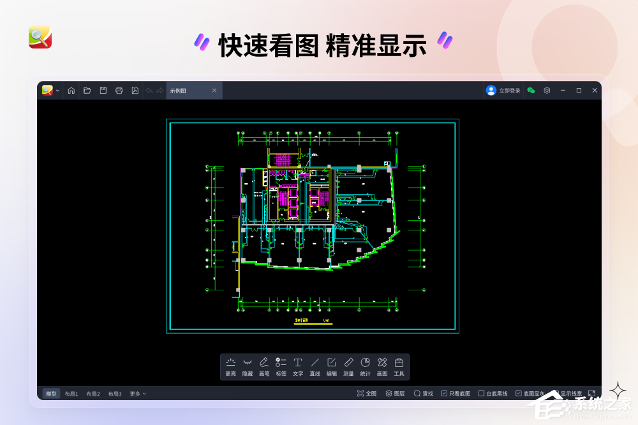Select the 编辑 edit tool
638x425 pixels.
tap(332, 367)
